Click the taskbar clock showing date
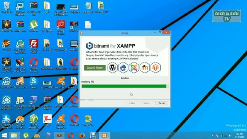 239,136
